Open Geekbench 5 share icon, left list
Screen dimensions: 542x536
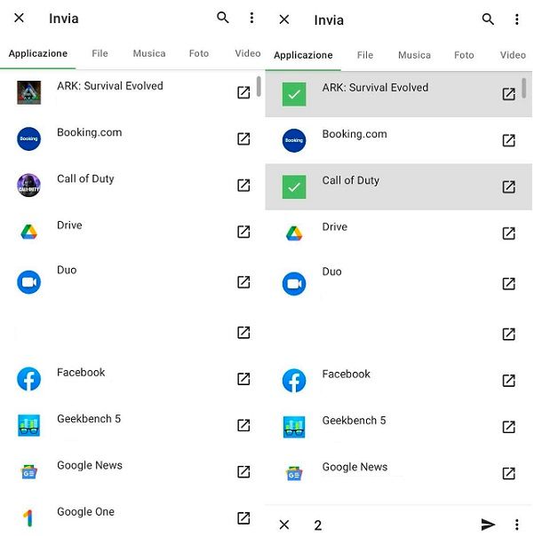(x=243, y=425)
